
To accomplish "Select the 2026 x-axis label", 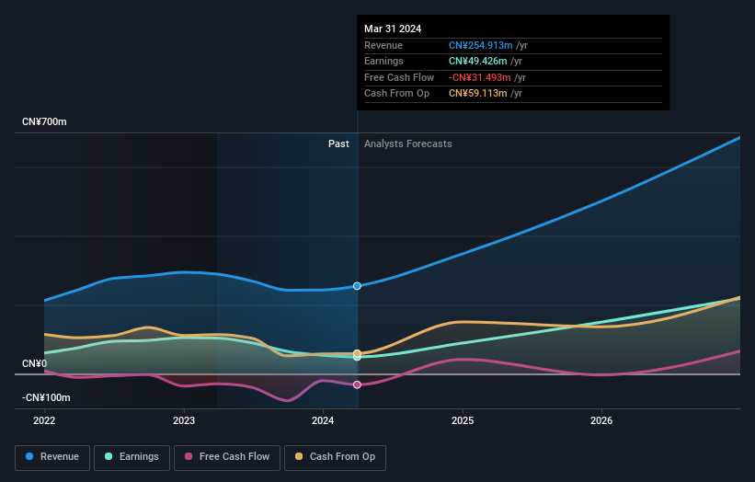I will 601,420.
